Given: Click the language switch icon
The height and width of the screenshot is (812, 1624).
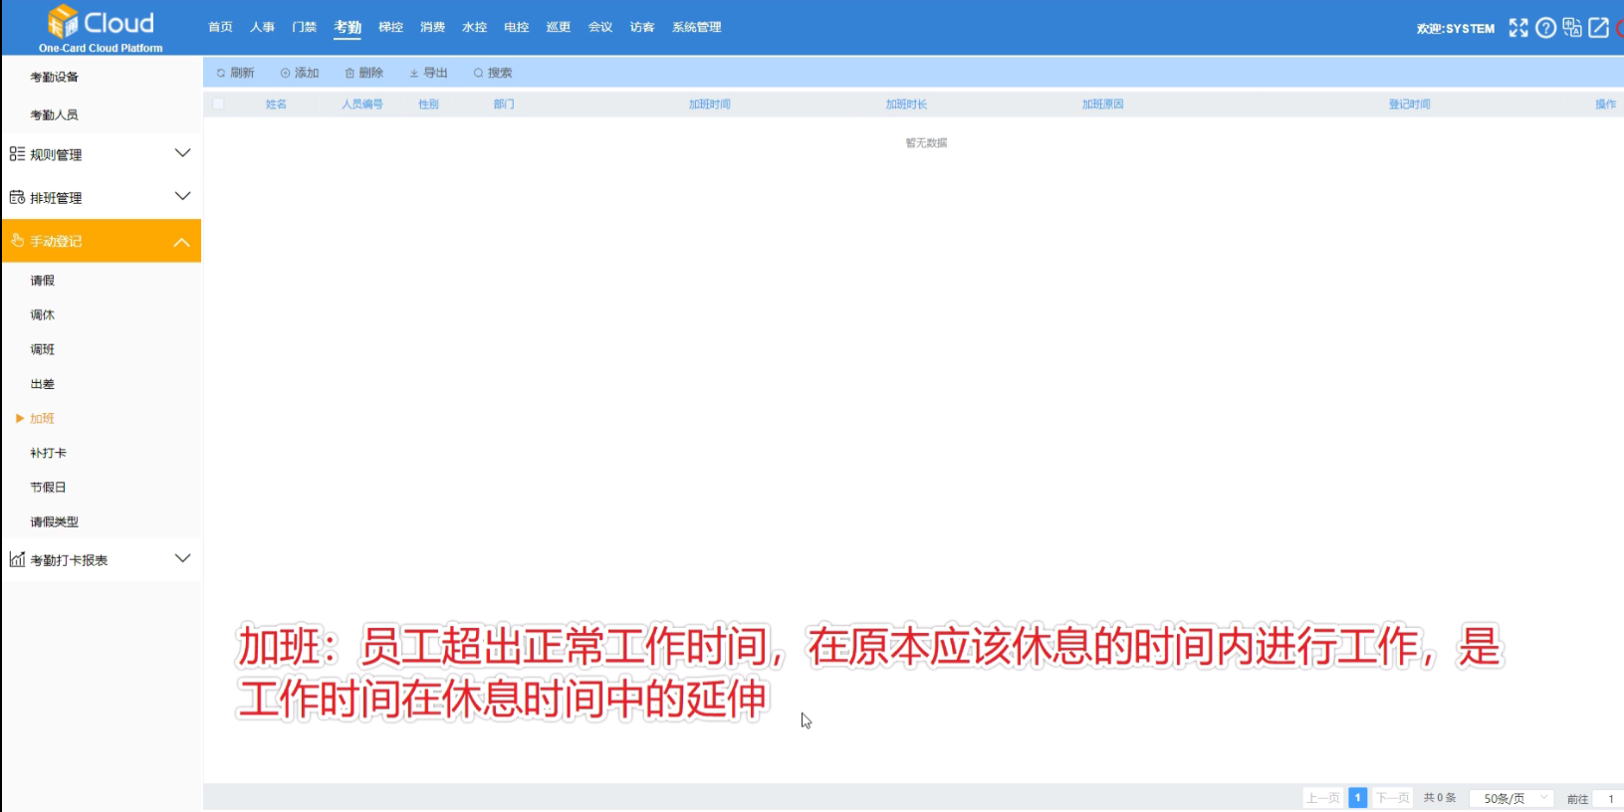Looking at the screenshot, I should (1572, 28).
